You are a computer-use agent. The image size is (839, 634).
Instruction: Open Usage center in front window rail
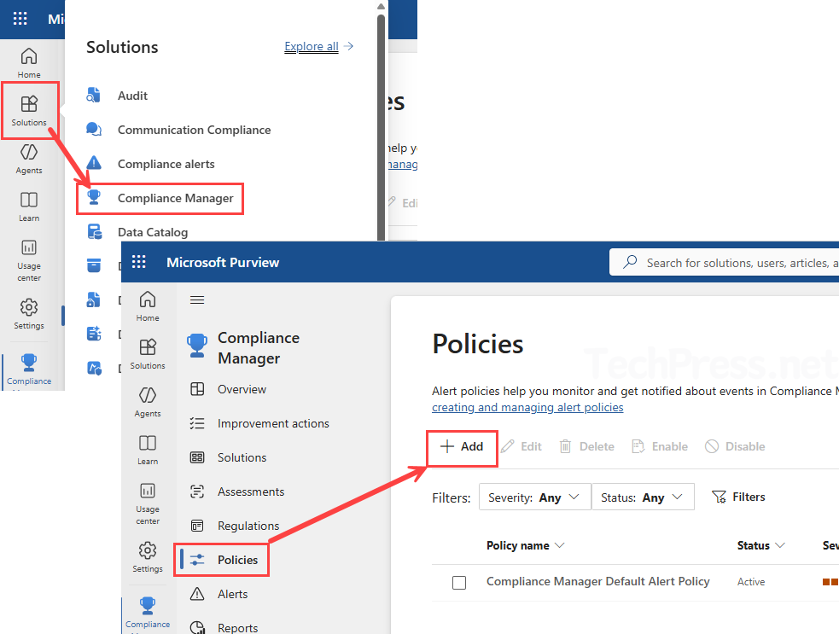click(x=148, y=503)
